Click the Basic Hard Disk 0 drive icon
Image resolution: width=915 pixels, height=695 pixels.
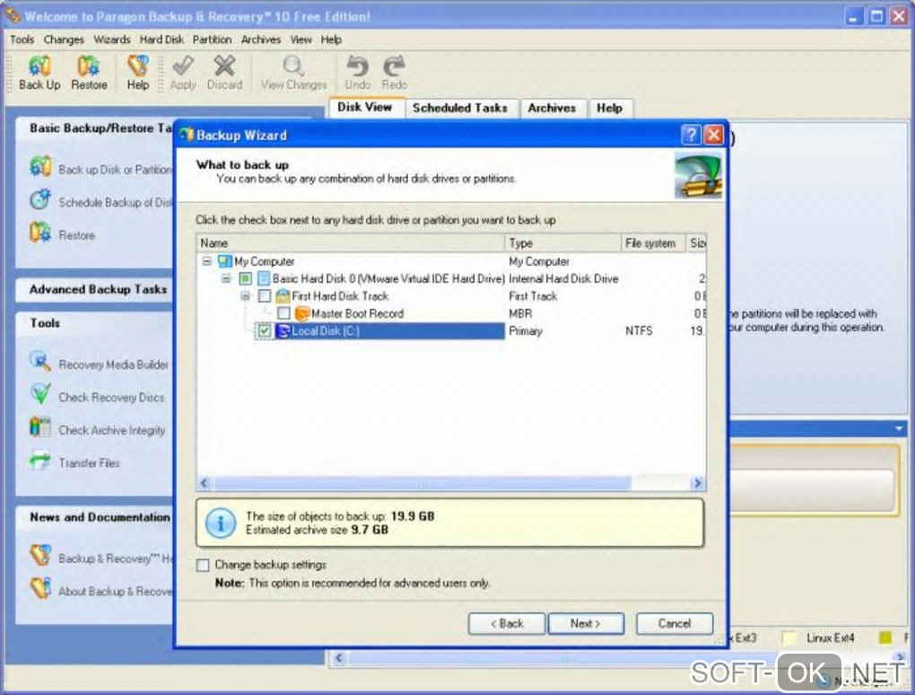tap(264, 278)
